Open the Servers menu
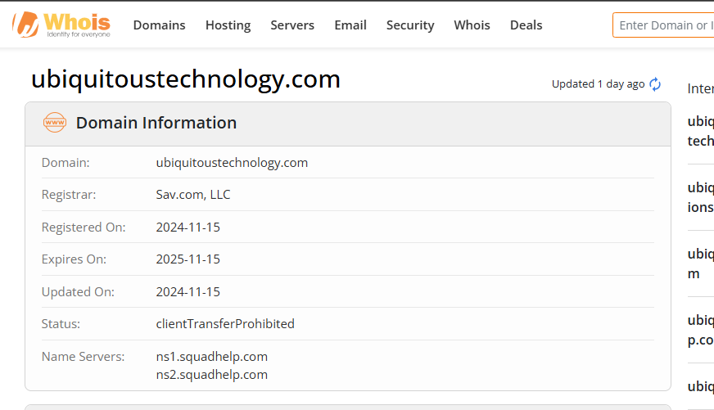 tap(292, 25)
